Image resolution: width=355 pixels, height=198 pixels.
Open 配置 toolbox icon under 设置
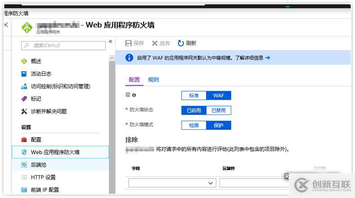(x=24, y=139)
